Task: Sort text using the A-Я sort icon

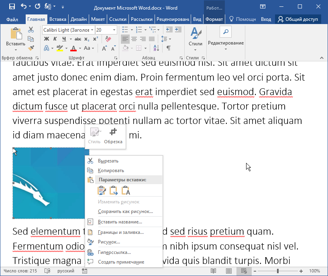Action: point(156,48)
